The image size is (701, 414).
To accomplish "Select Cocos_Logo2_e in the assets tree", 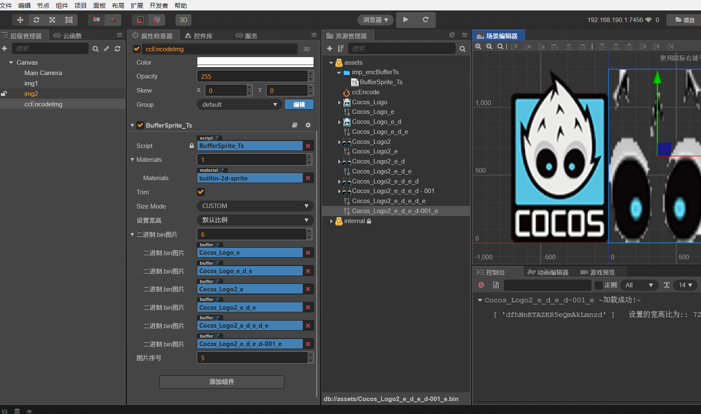I will point(374,151).
